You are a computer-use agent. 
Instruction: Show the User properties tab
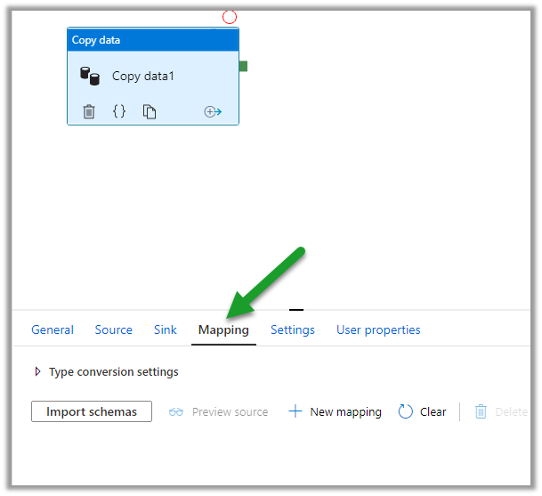(378, 329)
